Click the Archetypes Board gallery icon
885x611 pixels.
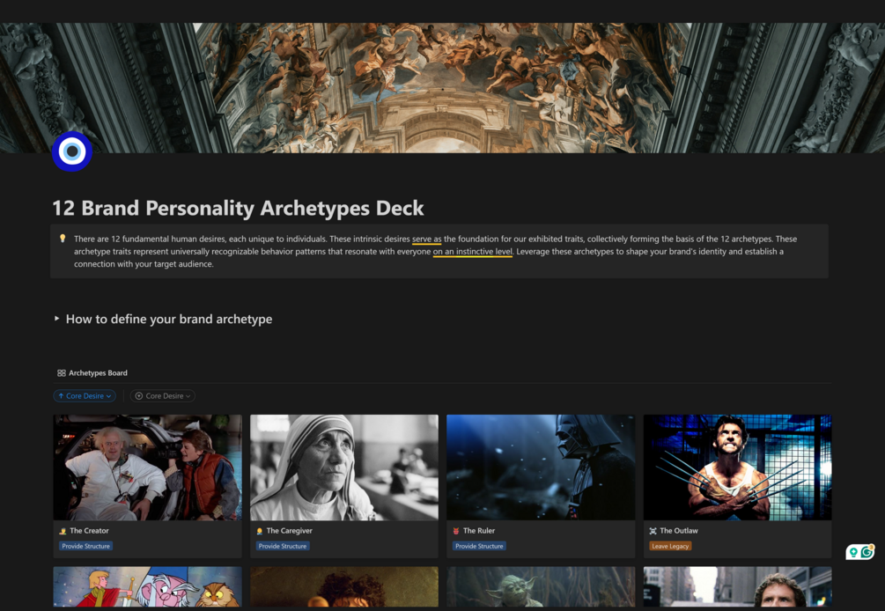[x=61, y=373]
